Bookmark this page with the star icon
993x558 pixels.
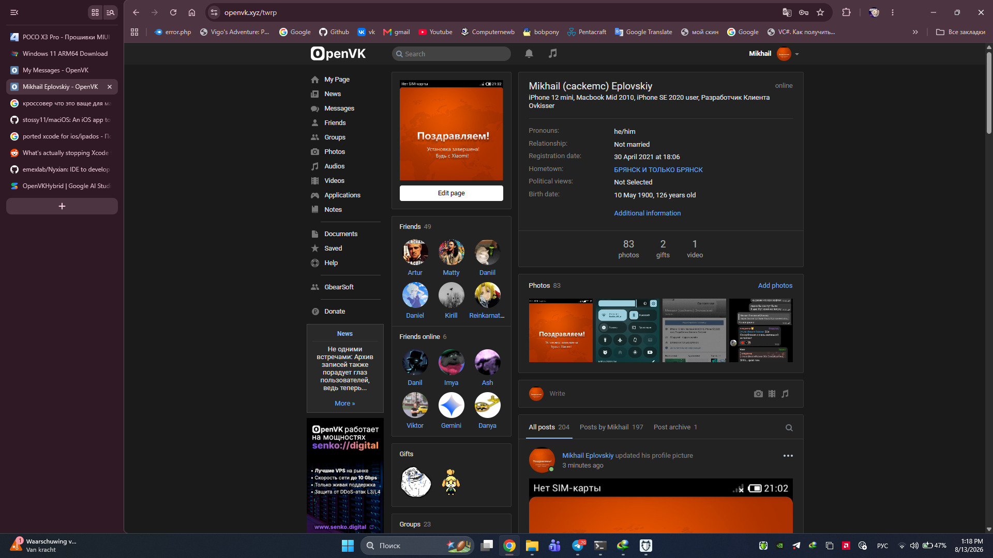[820, 12]
